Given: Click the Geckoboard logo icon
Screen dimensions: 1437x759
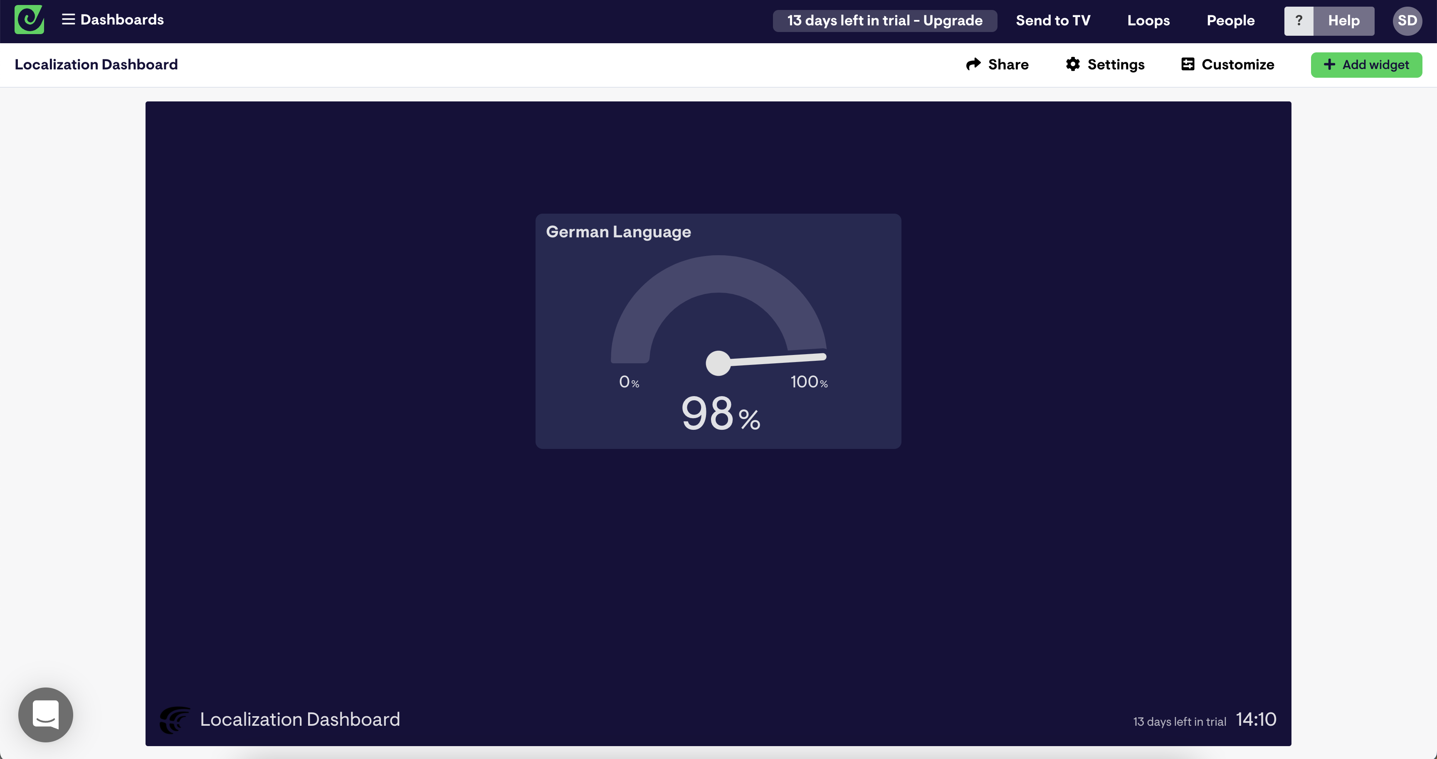Looking at the screenshot, I should tap(29, 20).
